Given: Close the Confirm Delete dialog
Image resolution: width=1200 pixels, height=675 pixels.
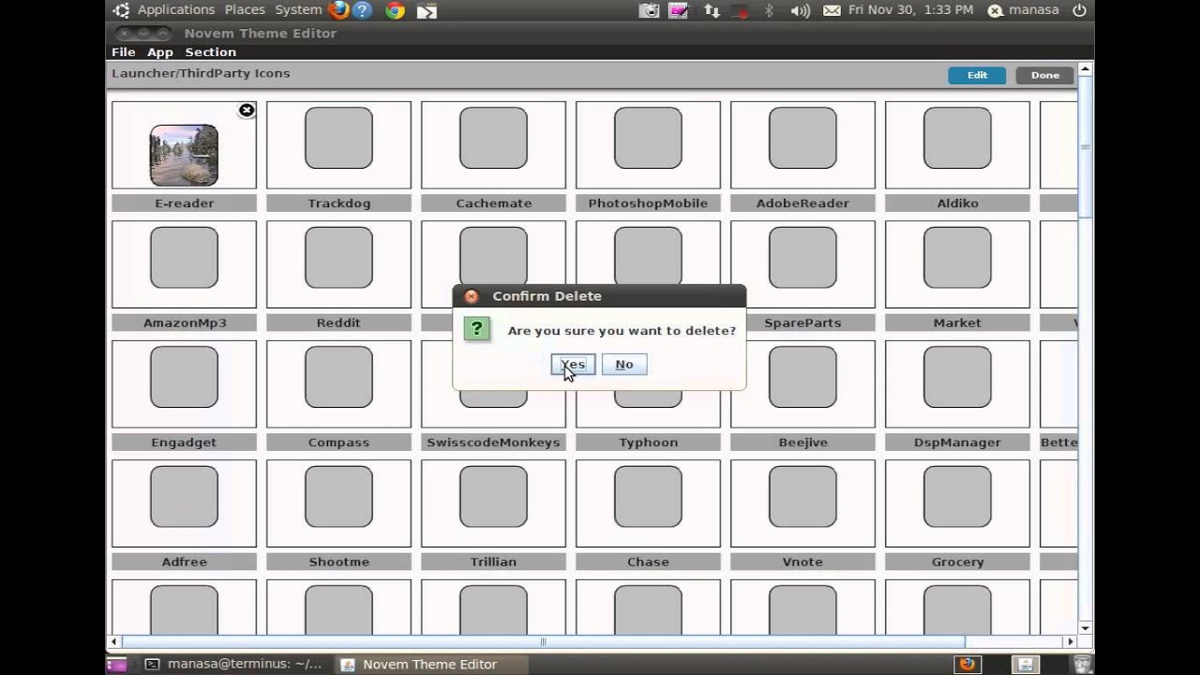Looking at the screenshot, I should coord(472,296).
